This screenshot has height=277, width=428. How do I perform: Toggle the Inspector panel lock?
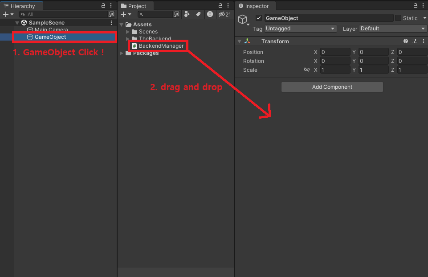coord(415,5)
